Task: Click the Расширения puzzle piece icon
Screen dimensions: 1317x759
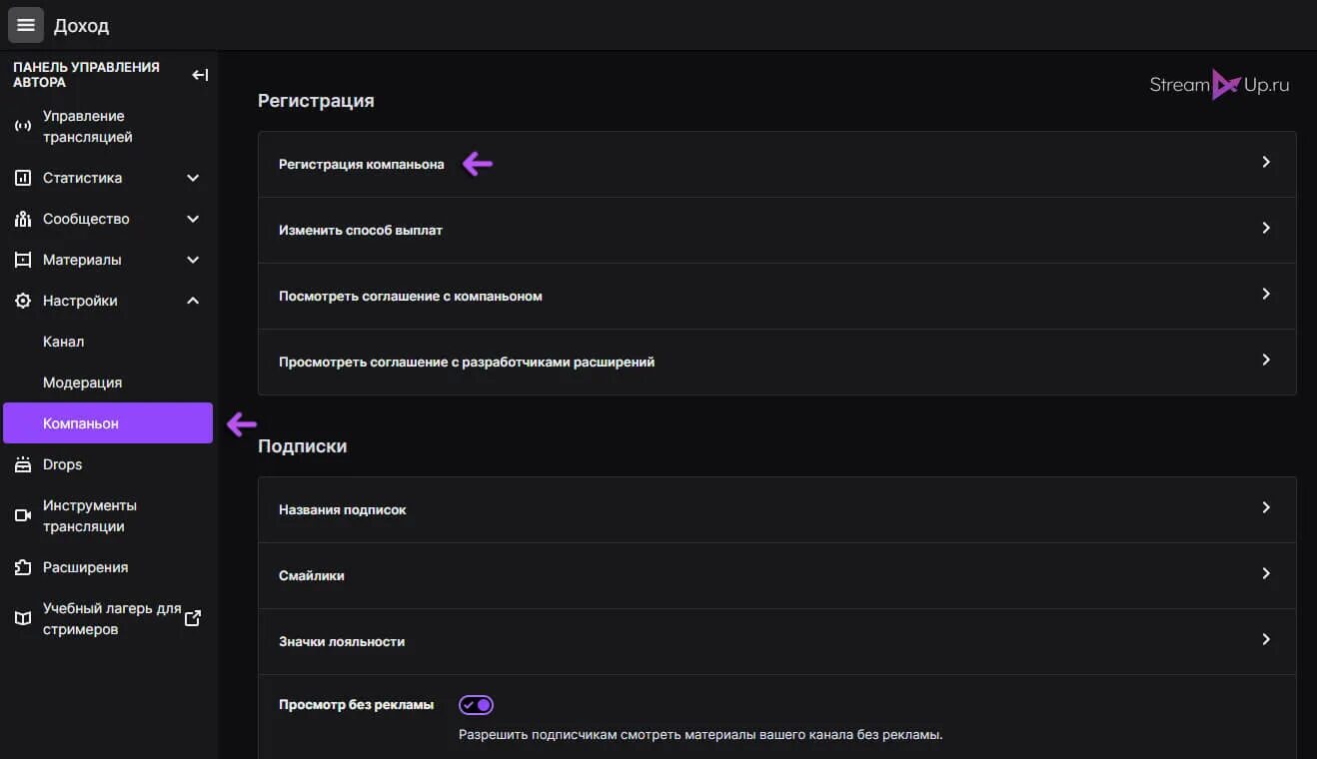Action: pos(23,567)
